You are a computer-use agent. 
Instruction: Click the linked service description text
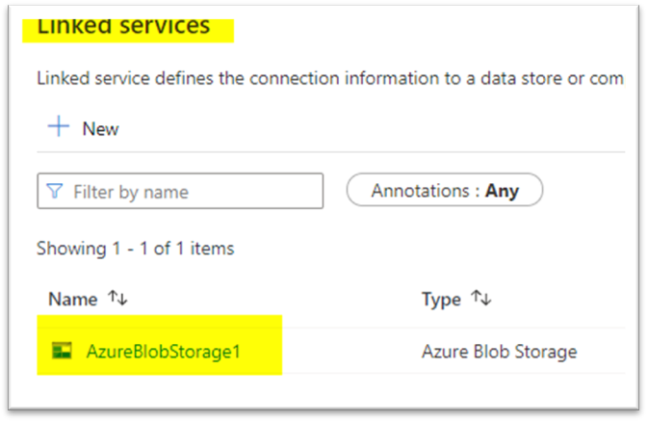pyautogui.click(x=327, y=78)
